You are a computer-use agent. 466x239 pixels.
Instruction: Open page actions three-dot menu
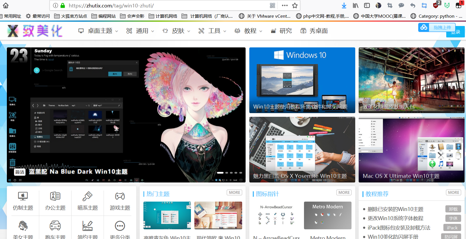tap(285, 5)
